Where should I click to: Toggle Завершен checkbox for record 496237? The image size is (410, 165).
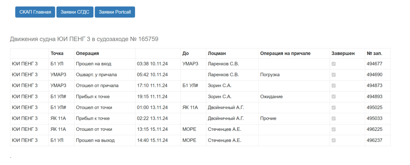[334, 141]
